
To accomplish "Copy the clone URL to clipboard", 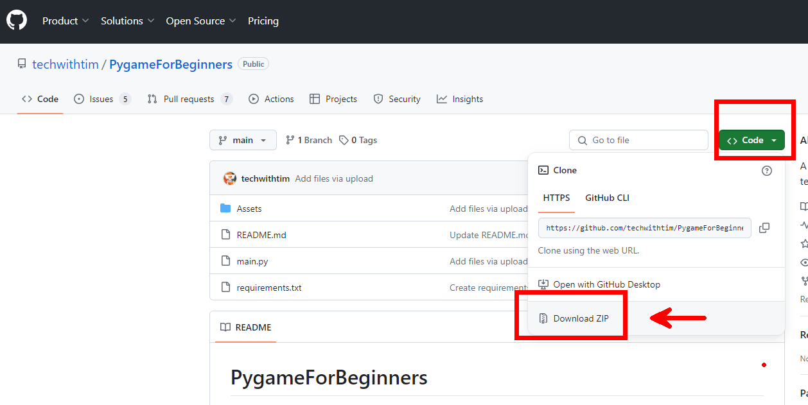I will [764, 228].
